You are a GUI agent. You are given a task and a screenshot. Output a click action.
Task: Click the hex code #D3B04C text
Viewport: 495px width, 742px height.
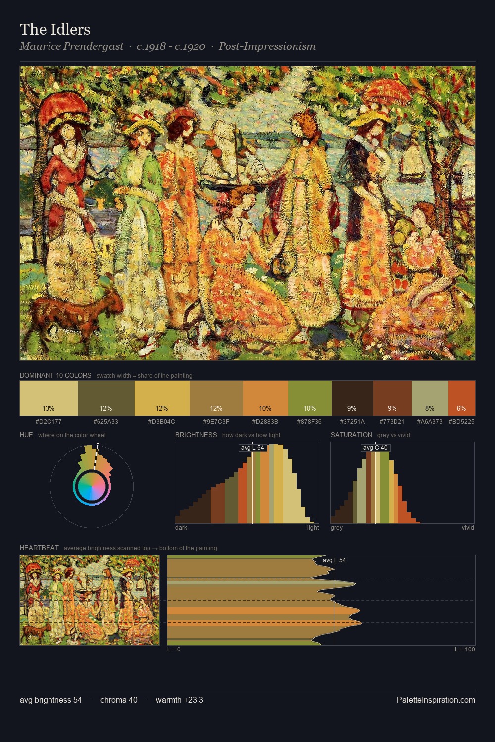162,422
